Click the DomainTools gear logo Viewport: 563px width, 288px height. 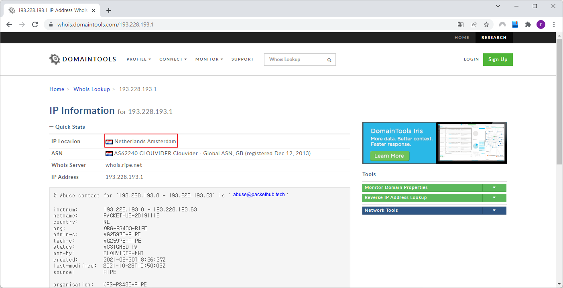55,59
